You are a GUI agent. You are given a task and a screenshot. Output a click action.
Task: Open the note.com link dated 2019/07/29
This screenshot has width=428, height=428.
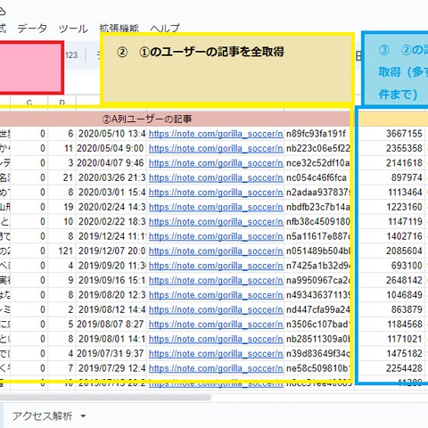tap(216, 368)
